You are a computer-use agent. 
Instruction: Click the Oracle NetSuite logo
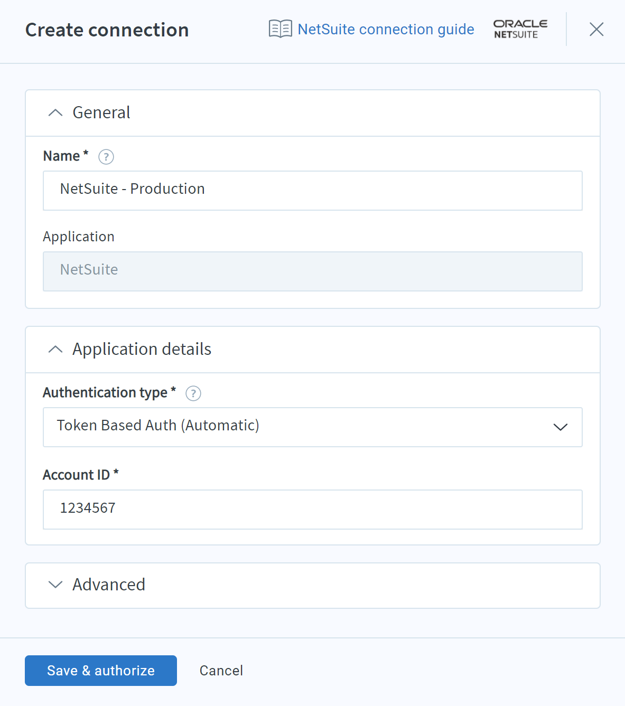point(520,29)
